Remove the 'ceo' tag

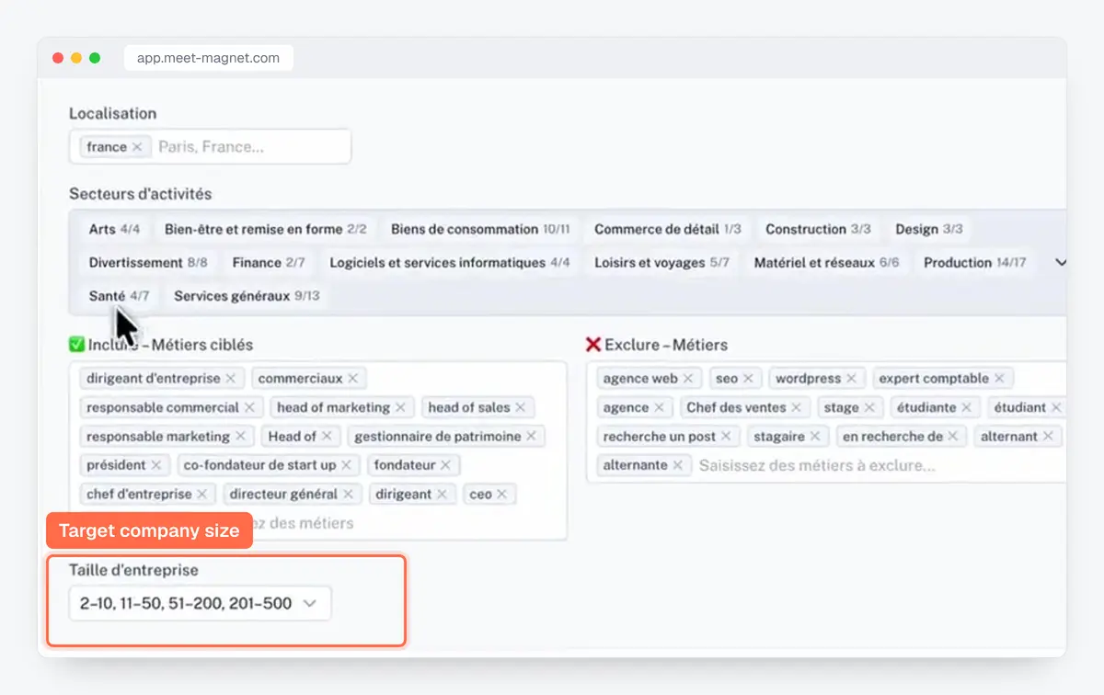(501, 495)
